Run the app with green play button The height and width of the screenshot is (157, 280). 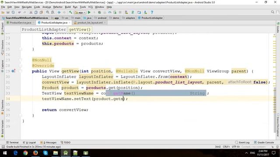[89, 12]
